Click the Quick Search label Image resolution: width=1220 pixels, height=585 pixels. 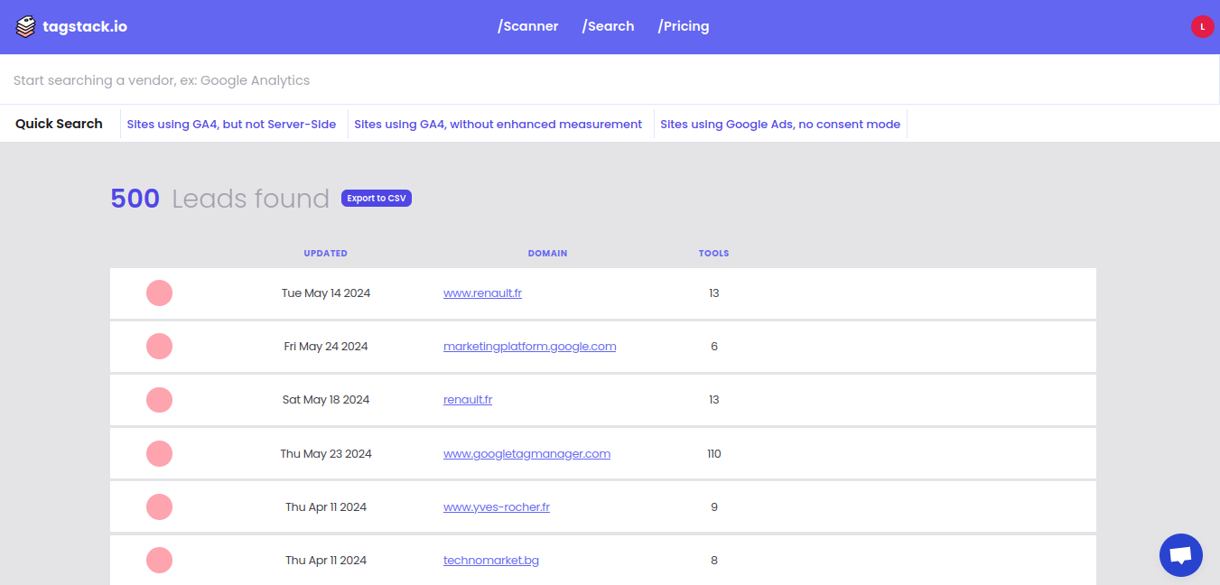[x=59, y=124]
